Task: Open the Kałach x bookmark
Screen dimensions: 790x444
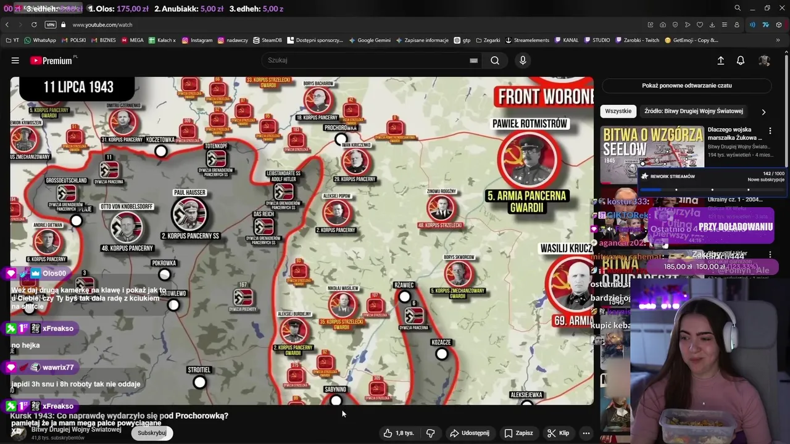Action: coord(162,40)
